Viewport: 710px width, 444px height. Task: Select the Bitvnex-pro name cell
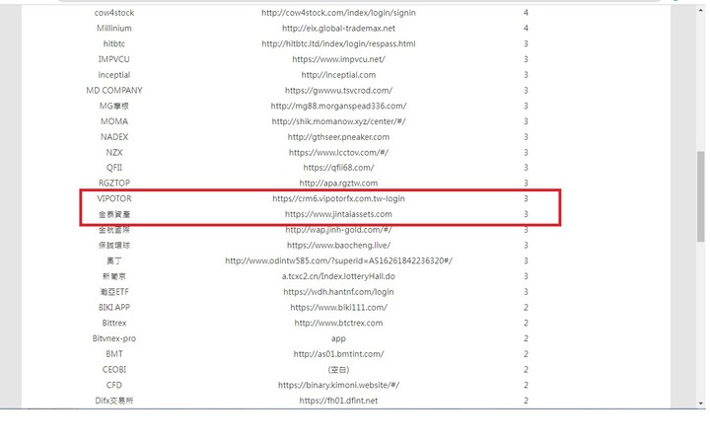coord(114,338)
